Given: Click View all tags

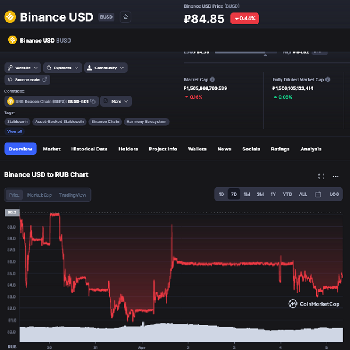Looking at the screenshot, I should pos(14,131).
